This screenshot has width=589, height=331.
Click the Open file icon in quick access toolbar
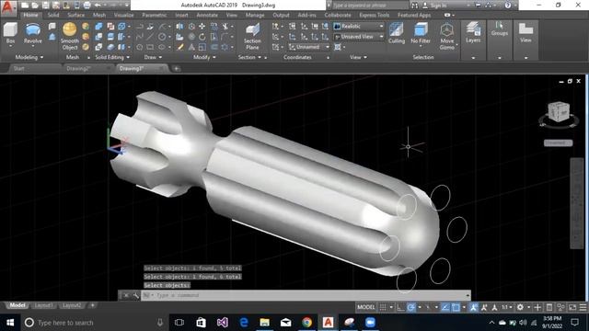coord(35,6)
